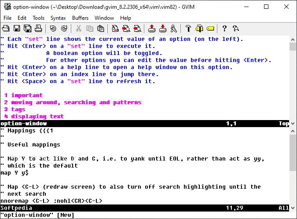The height and width of the screenshot is (219, 297).
Task: Open help via question mark icon
Action: click(x=224, y=29)
